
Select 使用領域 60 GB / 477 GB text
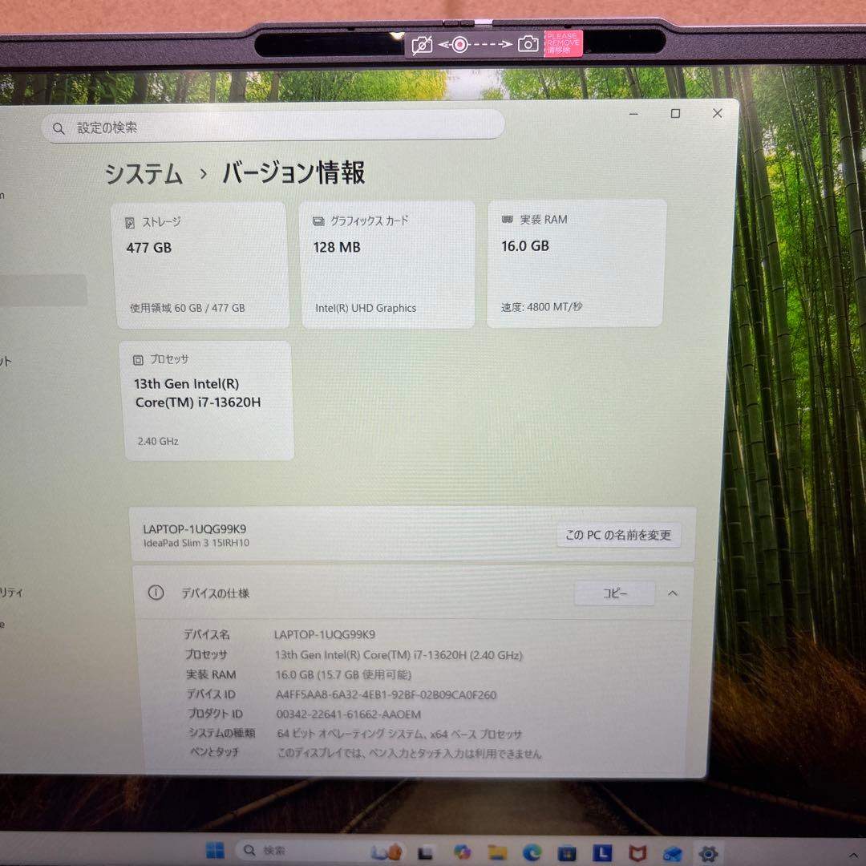[187, 308]
